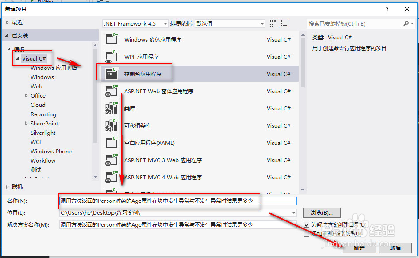Collapse the Visual C# tree node
Viewport: 419px width, 258px height.
tap(17, 58)
